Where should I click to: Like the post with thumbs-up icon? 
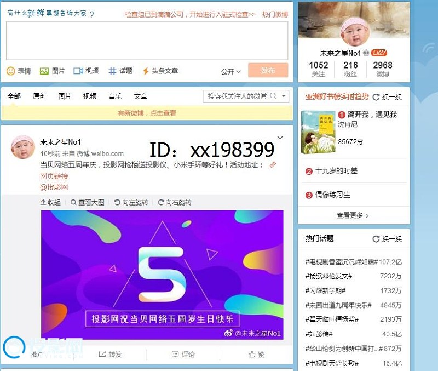point(252,354)
